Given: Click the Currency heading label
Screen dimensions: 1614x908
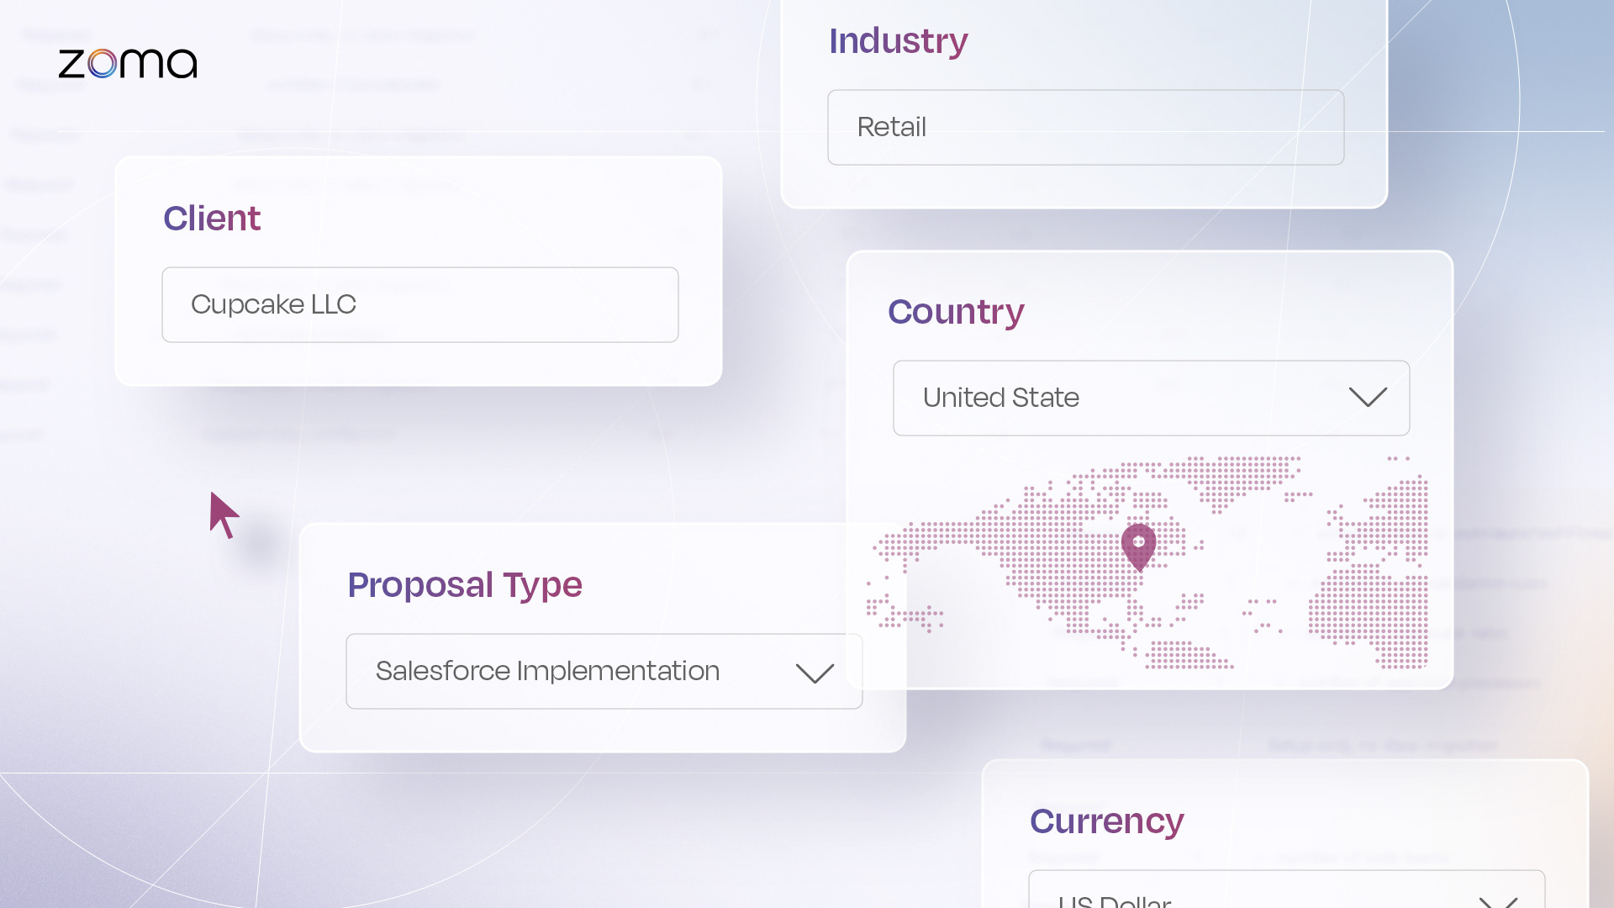Looking at the screenshot, I should (x=1106, y=821).
